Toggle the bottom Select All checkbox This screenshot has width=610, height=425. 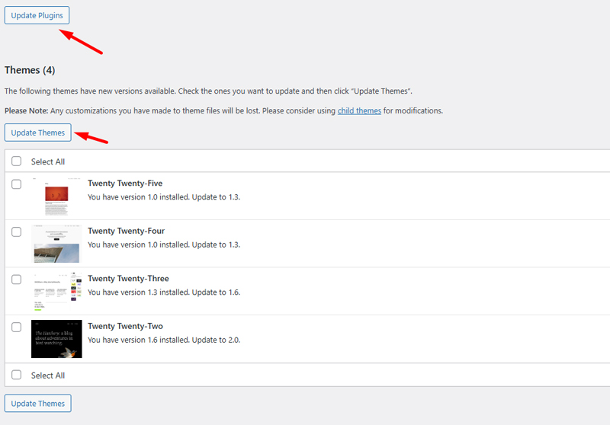17,375
